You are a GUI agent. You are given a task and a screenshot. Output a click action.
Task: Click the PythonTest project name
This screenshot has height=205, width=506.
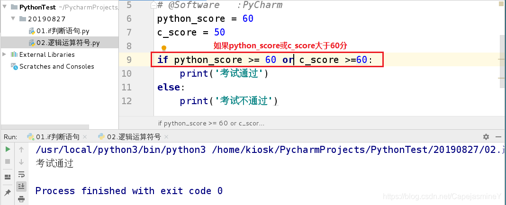tap(37, 7)
